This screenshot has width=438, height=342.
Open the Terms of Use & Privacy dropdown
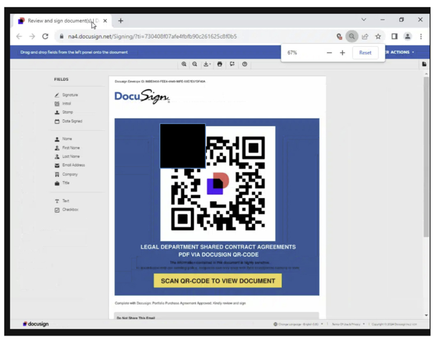[348, 324]
